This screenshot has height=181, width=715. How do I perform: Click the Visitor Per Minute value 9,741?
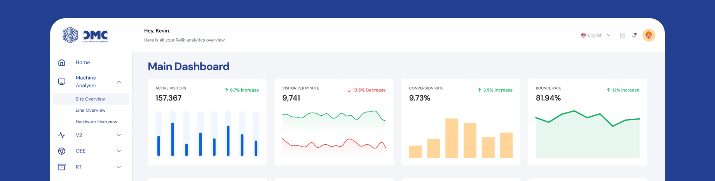(x=291, y=98)
